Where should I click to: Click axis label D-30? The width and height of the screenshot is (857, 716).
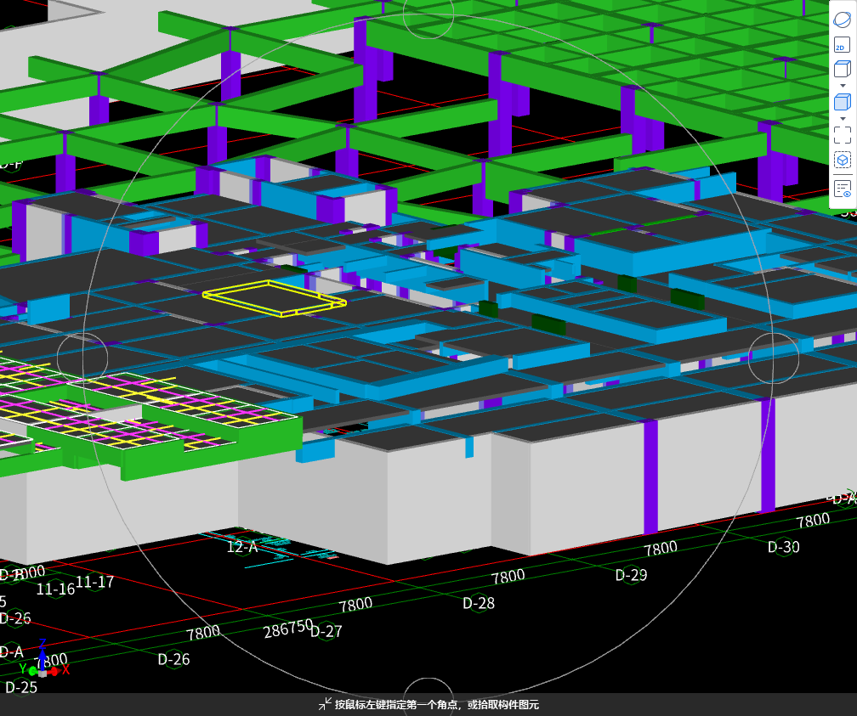(783, 547)
